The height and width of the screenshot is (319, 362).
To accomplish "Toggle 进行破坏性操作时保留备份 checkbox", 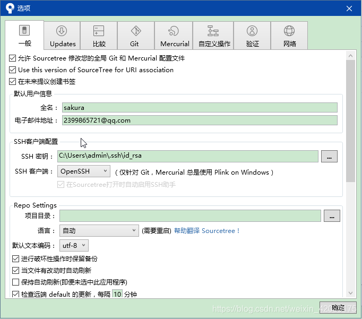I will (x=16, y=258).
